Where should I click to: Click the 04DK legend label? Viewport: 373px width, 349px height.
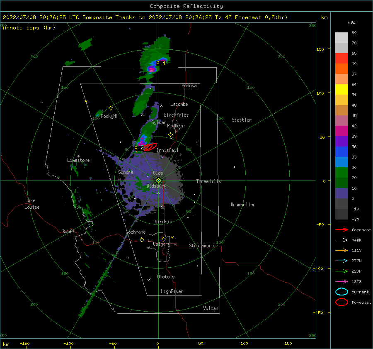point(356,240)
